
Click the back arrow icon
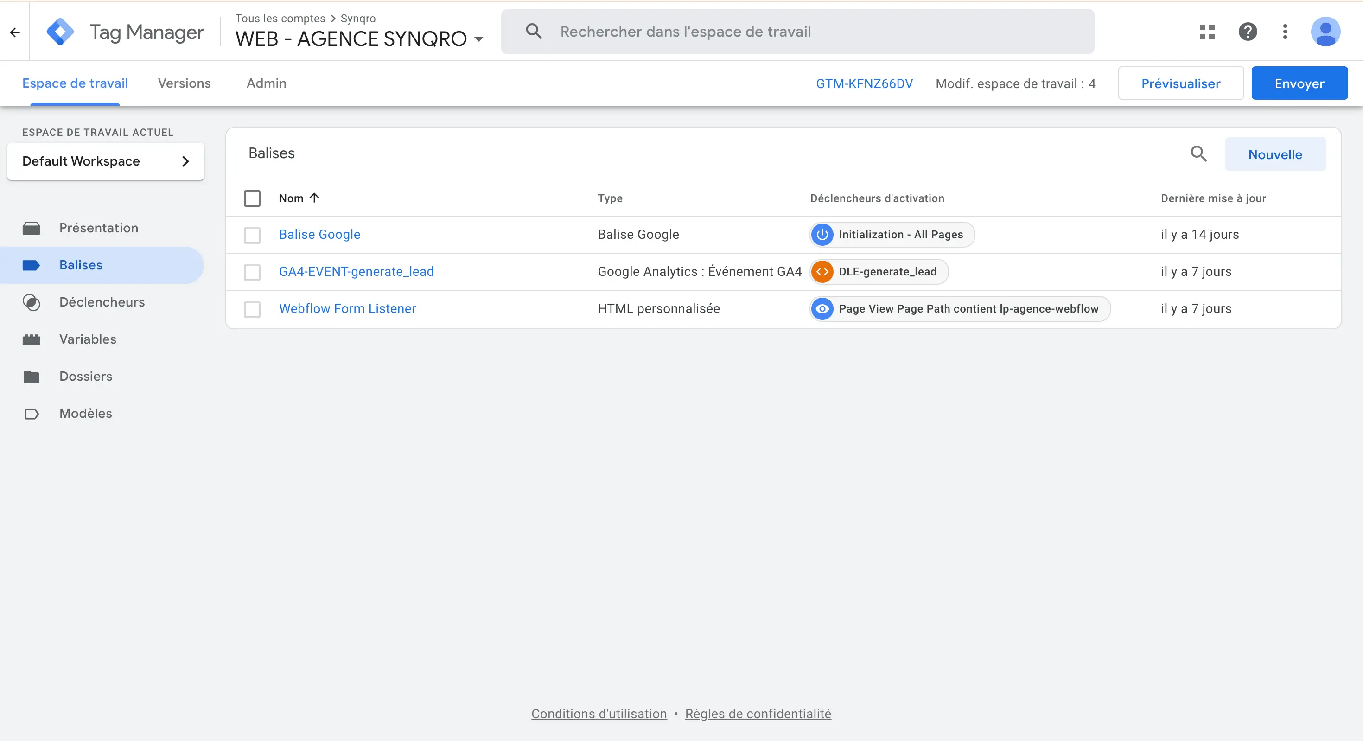tap(15, 32)
